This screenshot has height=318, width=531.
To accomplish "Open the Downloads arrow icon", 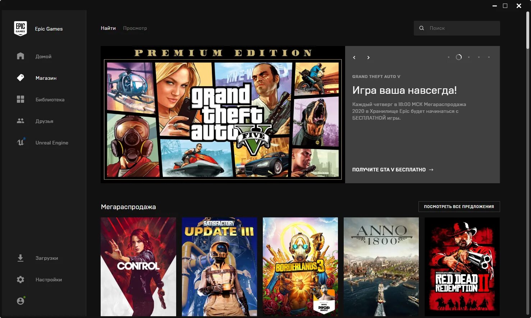I will (x=20, y=258).
